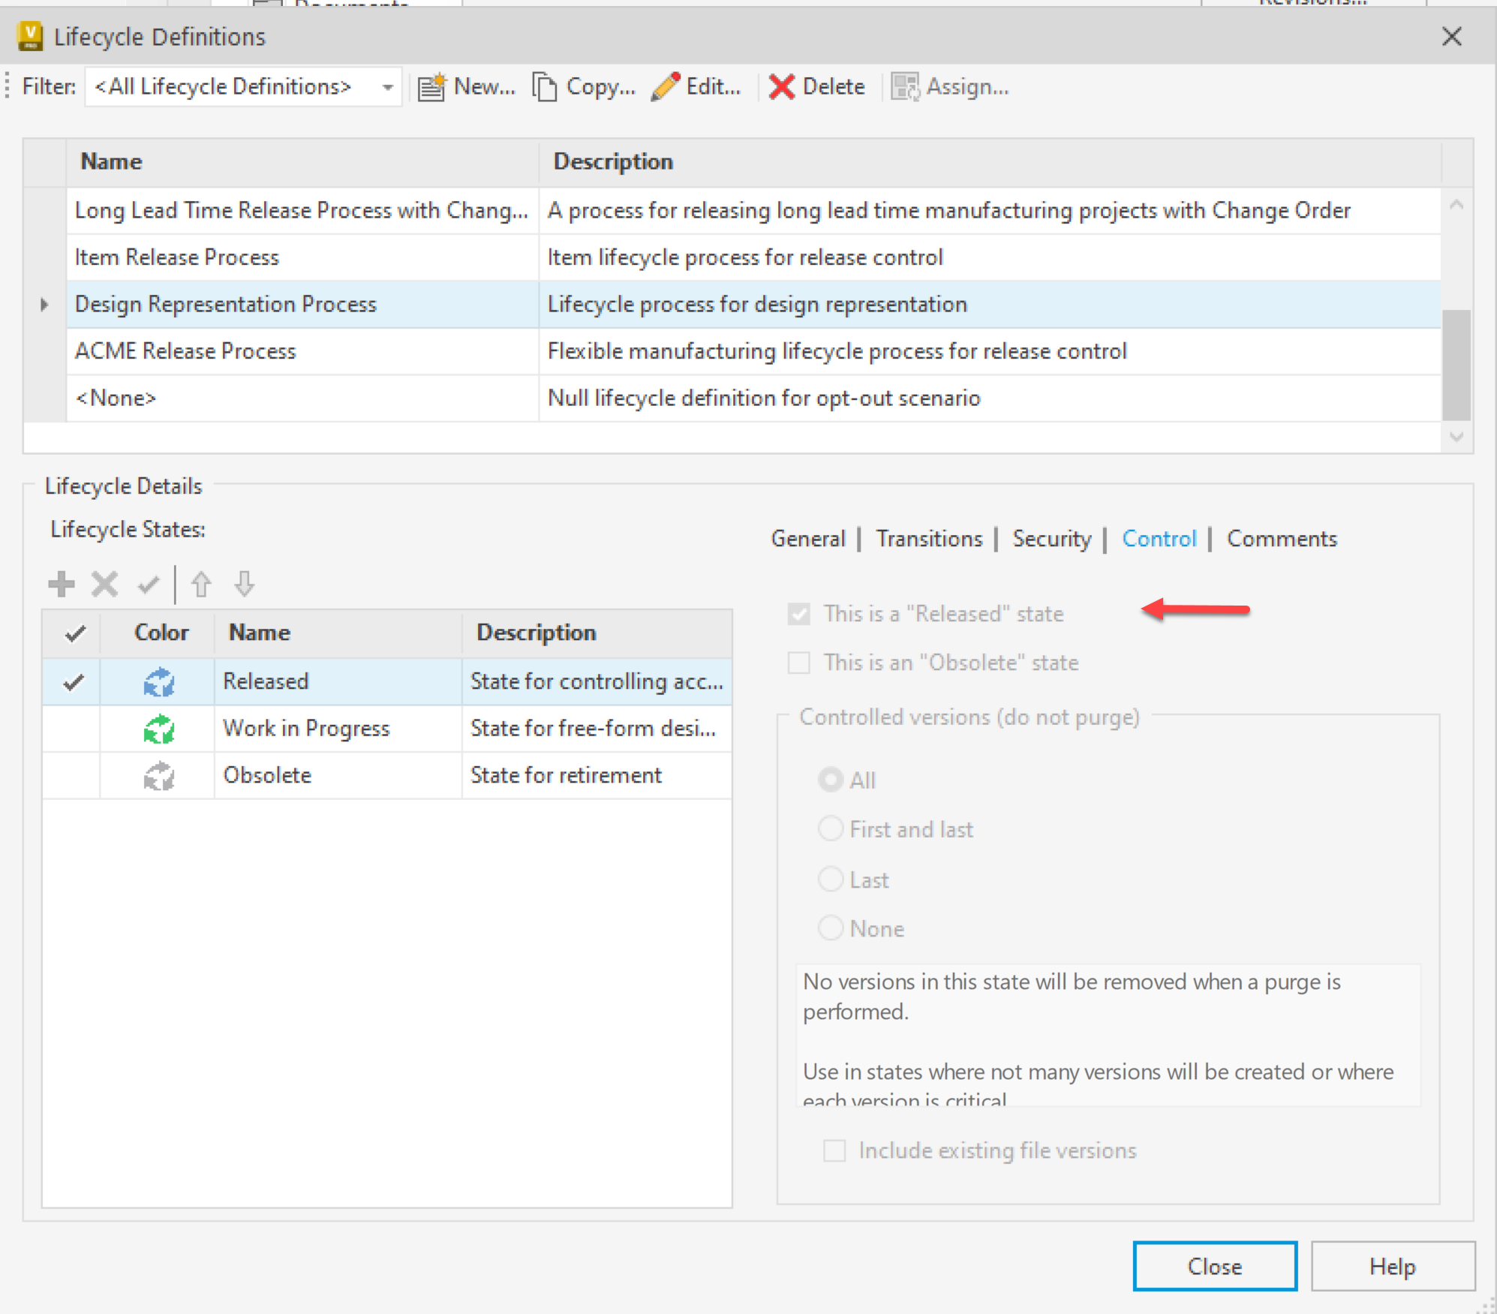Click the Assign icon in toolbar
The width and height of the screenshot is (1497, 1314).
pyautogui.click(x=904, y=87)
